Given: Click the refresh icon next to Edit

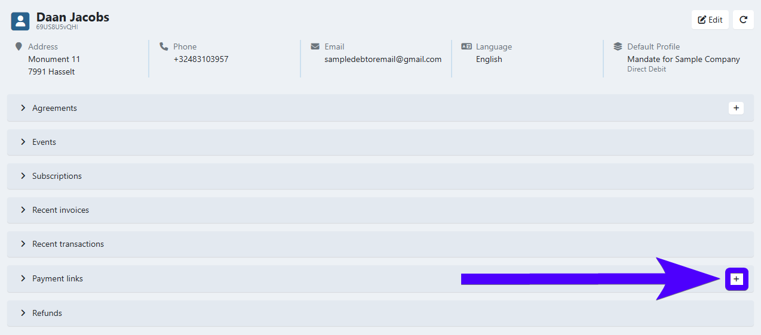Looking at the screenshot, I should pyautogui.click(x=743, y=20).
